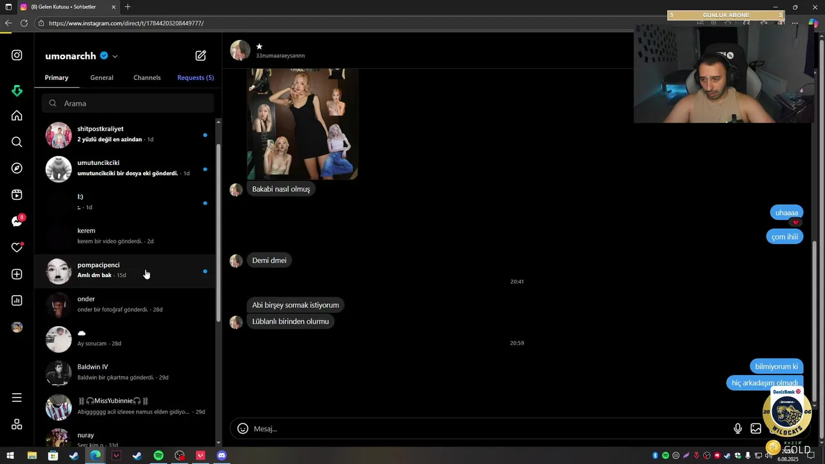
Task: Open the Notifications heart icon
Action: click(17, 247)
